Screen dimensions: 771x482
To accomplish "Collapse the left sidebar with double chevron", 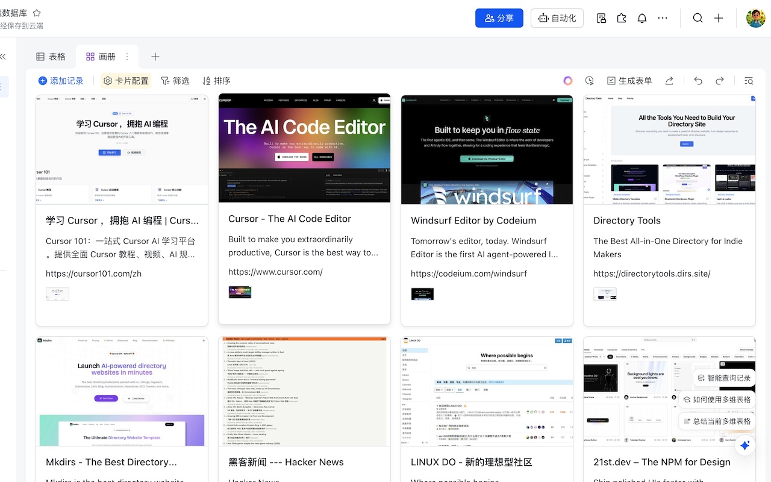I will pyautogui.click(x=3, y=57).
